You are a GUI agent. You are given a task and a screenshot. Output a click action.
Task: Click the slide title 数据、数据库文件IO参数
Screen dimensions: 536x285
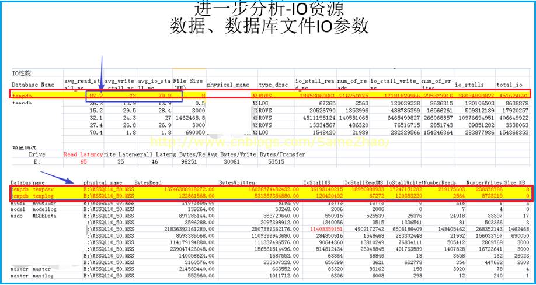pos(269,26)
